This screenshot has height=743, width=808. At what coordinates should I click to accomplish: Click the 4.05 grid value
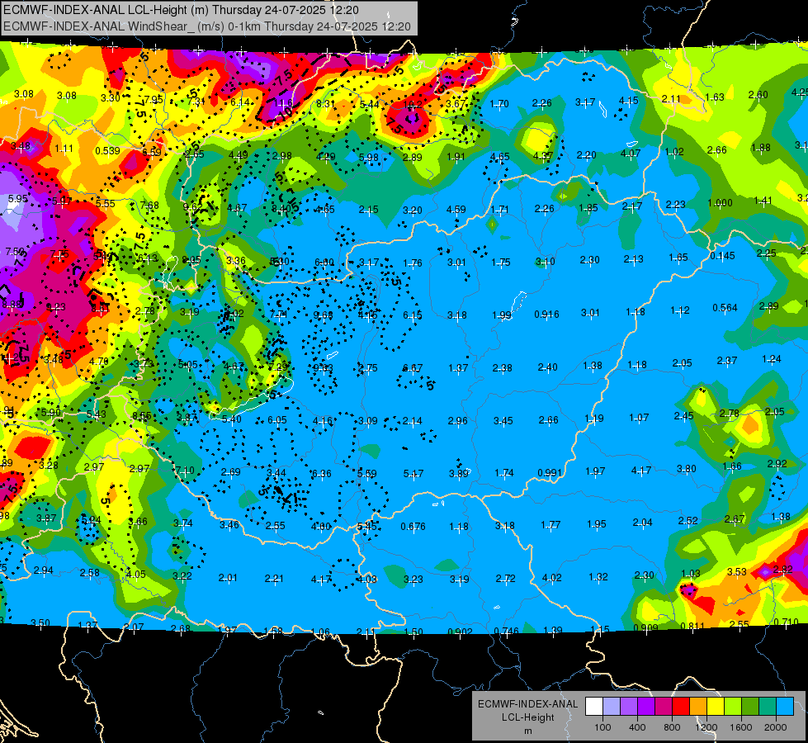[x=136, y=575]
